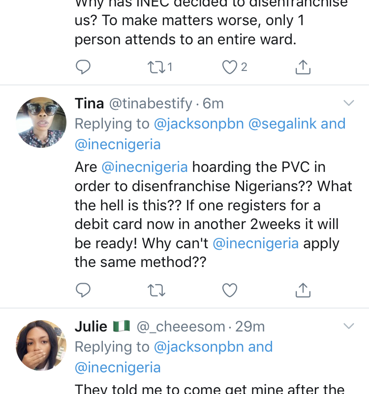Open the options chevron on Julie's tweet
The width and height of the screenshot is (369, 394).
point(349,326)
